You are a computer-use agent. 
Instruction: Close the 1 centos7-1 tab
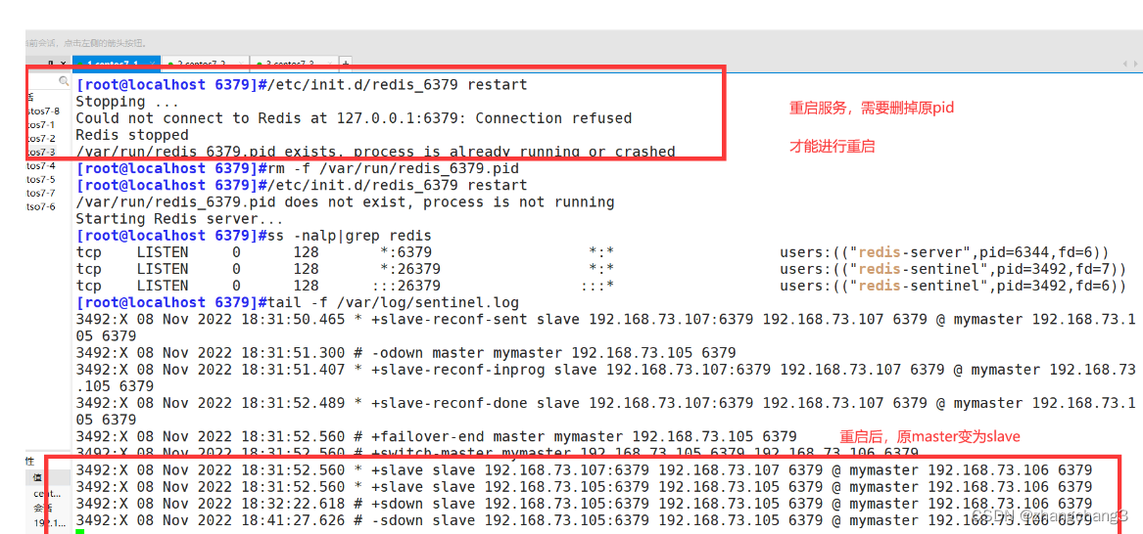coord(152,64)
